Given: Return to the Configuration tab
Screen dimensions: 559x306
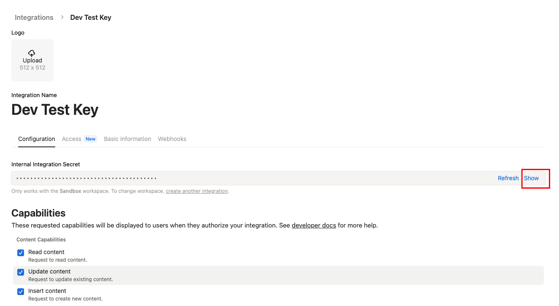Looking at the screenshot, I should pos(36,138).
